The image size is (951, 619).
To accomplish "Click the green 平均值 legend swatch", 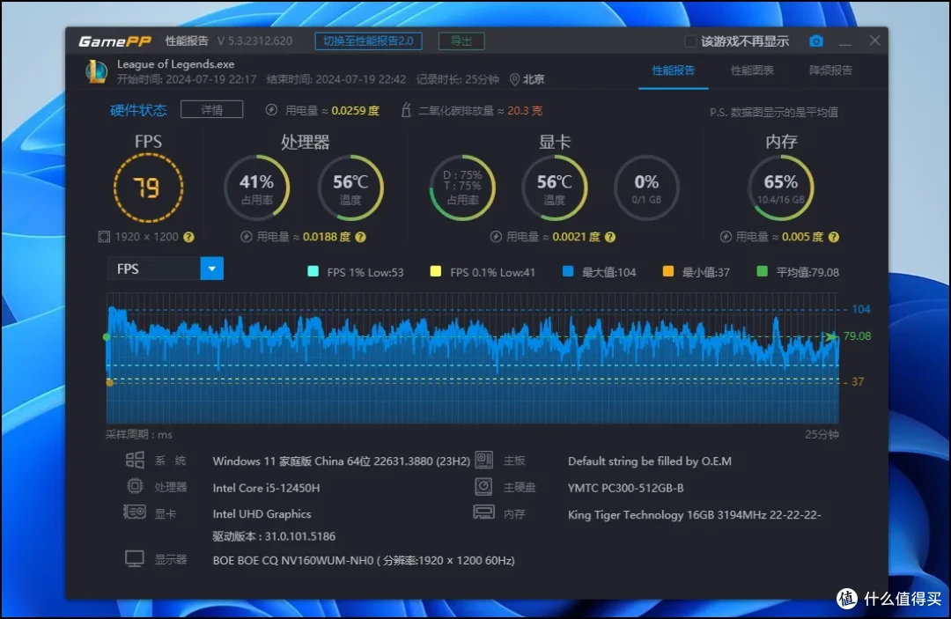I will [762, 271].
